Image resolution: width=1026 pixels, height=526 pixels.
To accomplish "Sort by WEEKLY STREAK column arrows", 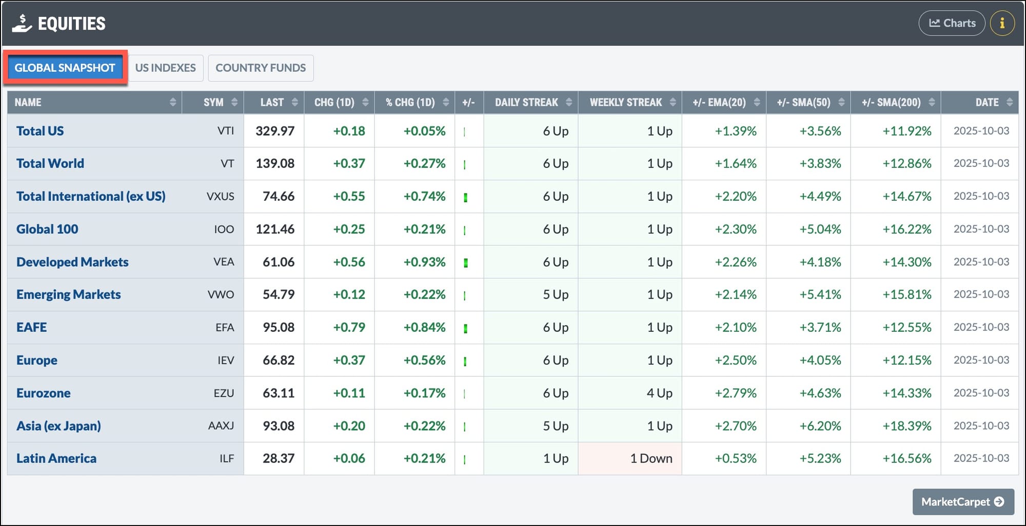I will (x=673, y=102).
